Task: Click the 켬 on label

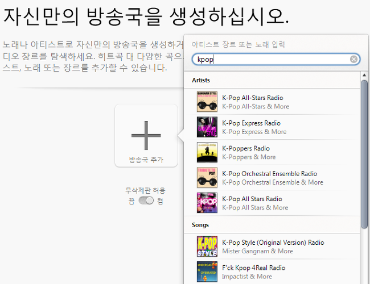Action: tap(160, 201)
